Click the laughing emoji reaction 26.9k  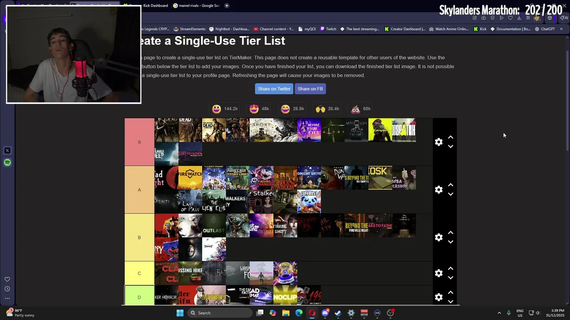tap(293, 109)
